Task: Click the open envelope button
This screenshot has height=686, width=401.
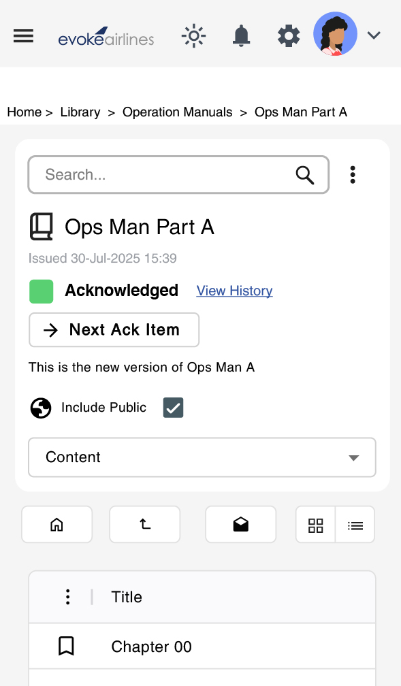Action: pyautogui.click(x=241, y=524)
